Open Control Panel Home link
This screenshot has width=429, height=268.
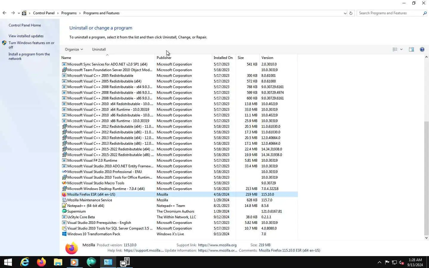tap(25, 25)
